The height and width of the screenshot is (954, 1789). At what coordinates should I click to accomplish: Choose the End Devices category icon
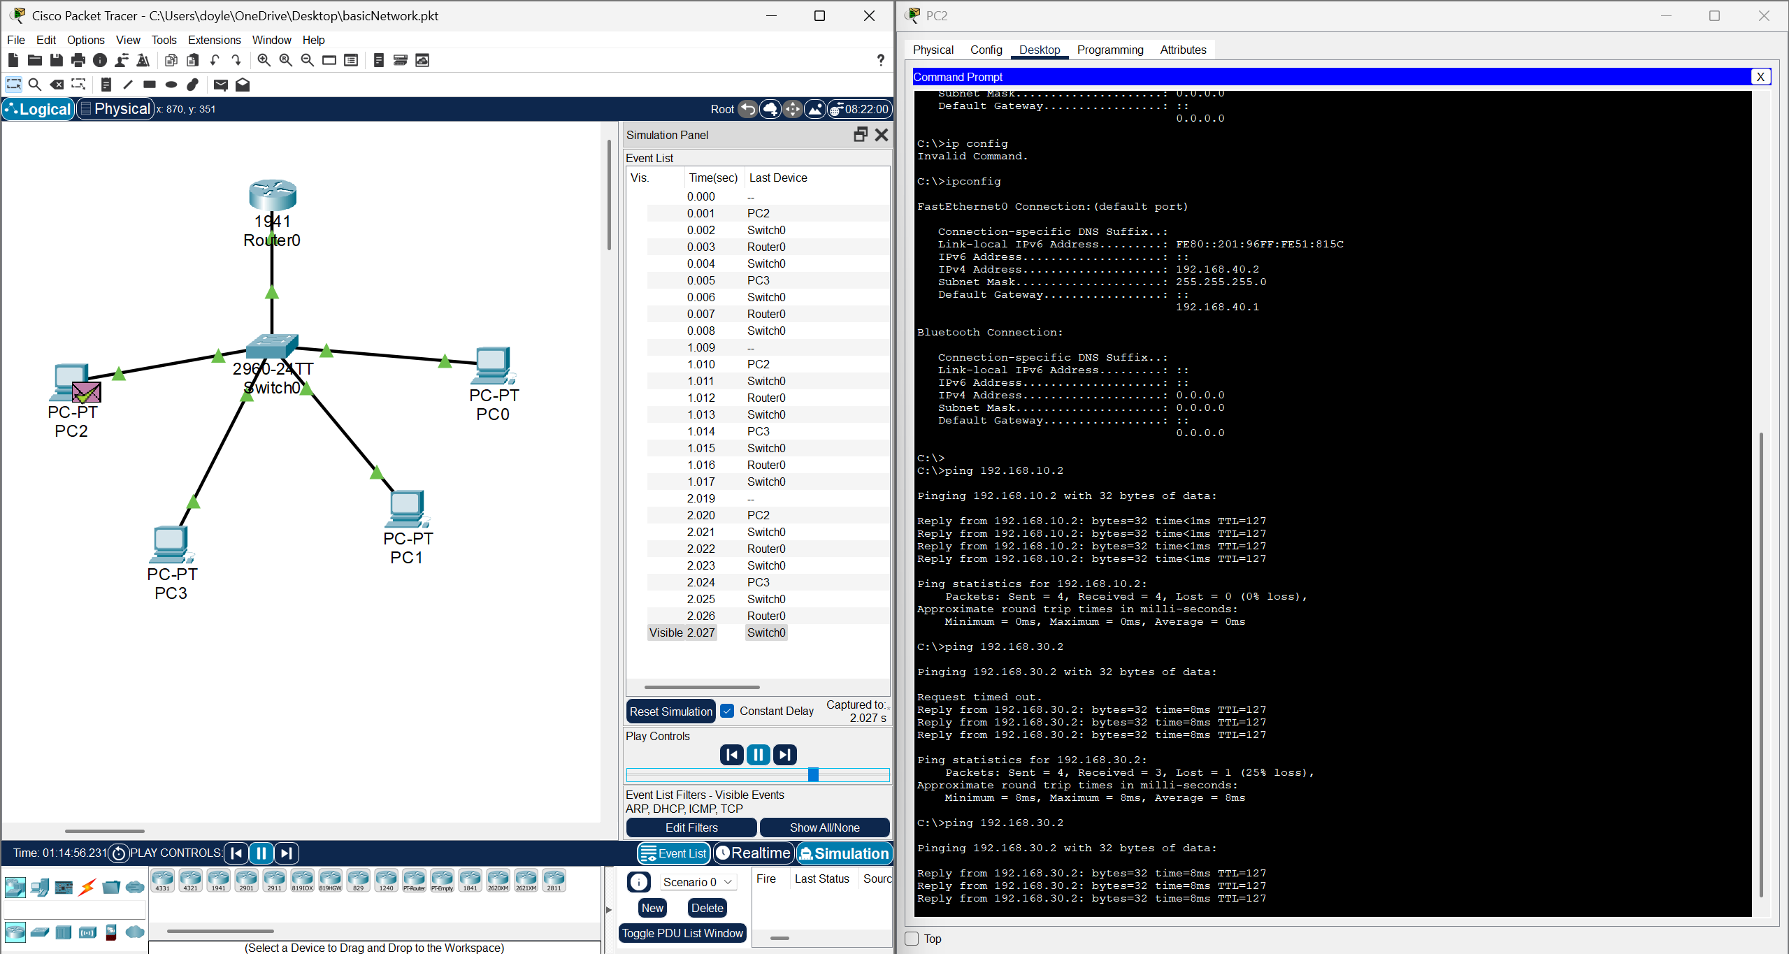(40, 888)
